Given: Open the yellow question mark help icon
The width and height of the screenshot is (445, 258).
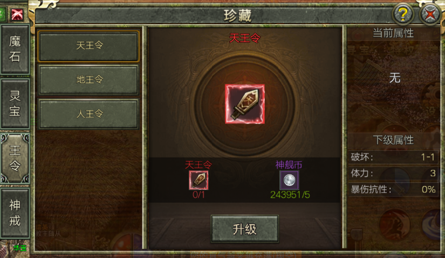Looking at the screenshot, I should [403, 13].
